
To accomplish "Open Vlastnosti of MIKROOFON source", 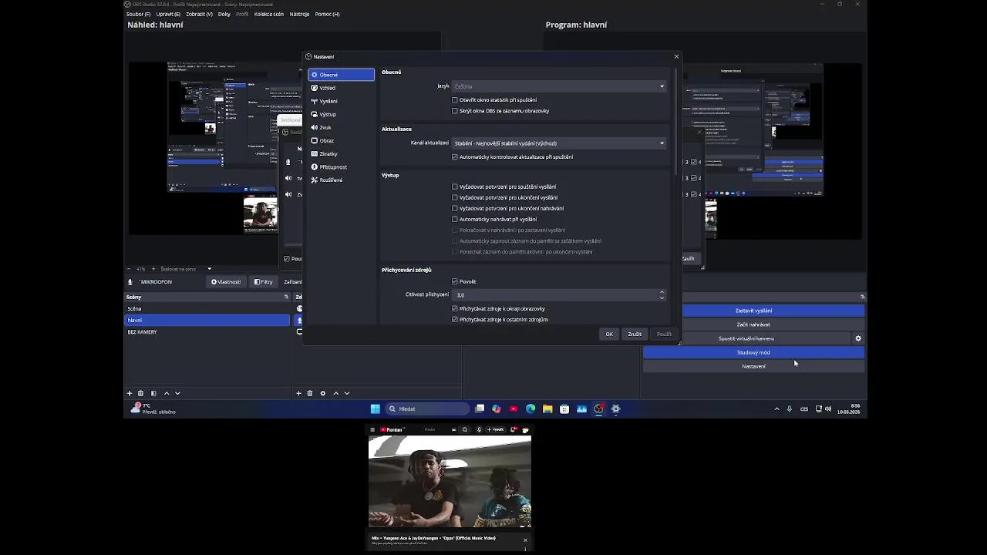I will [226, 281].
